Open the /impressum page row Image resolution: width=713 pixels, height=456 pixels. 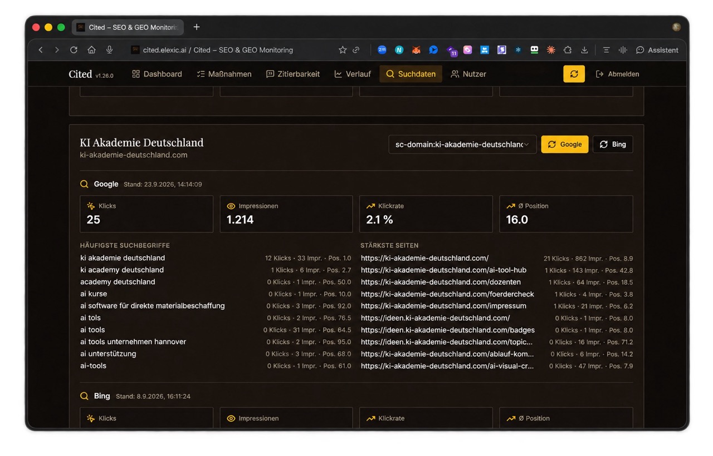(x=497, y=306)
